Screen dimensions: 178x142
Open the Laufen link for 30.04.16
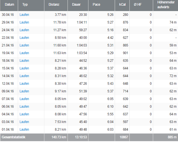coord(24,15)
